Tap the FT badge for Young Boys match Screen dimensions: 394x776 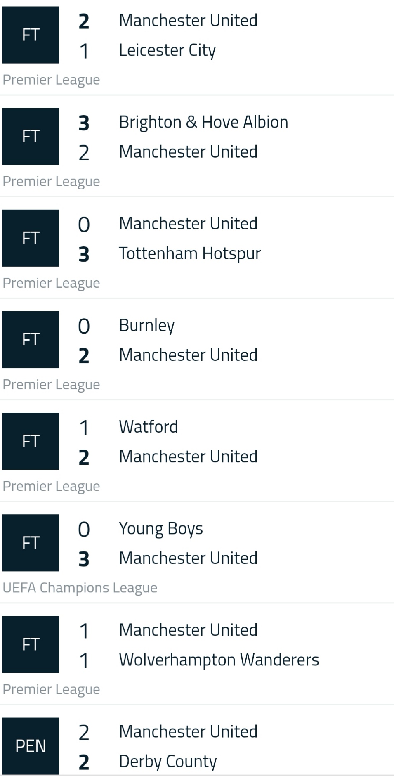pyautogui.click(x=31, y=542)
